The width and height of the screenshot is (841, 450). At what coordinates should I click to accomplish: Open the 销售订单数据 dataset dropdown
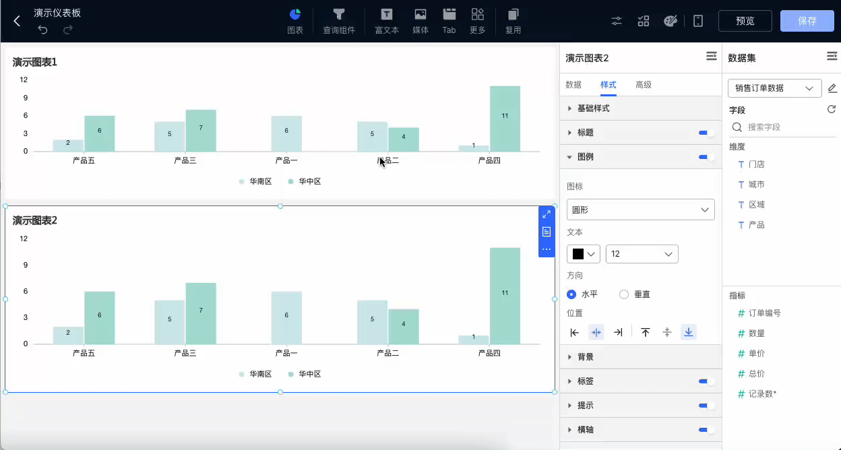click(775, 88)
